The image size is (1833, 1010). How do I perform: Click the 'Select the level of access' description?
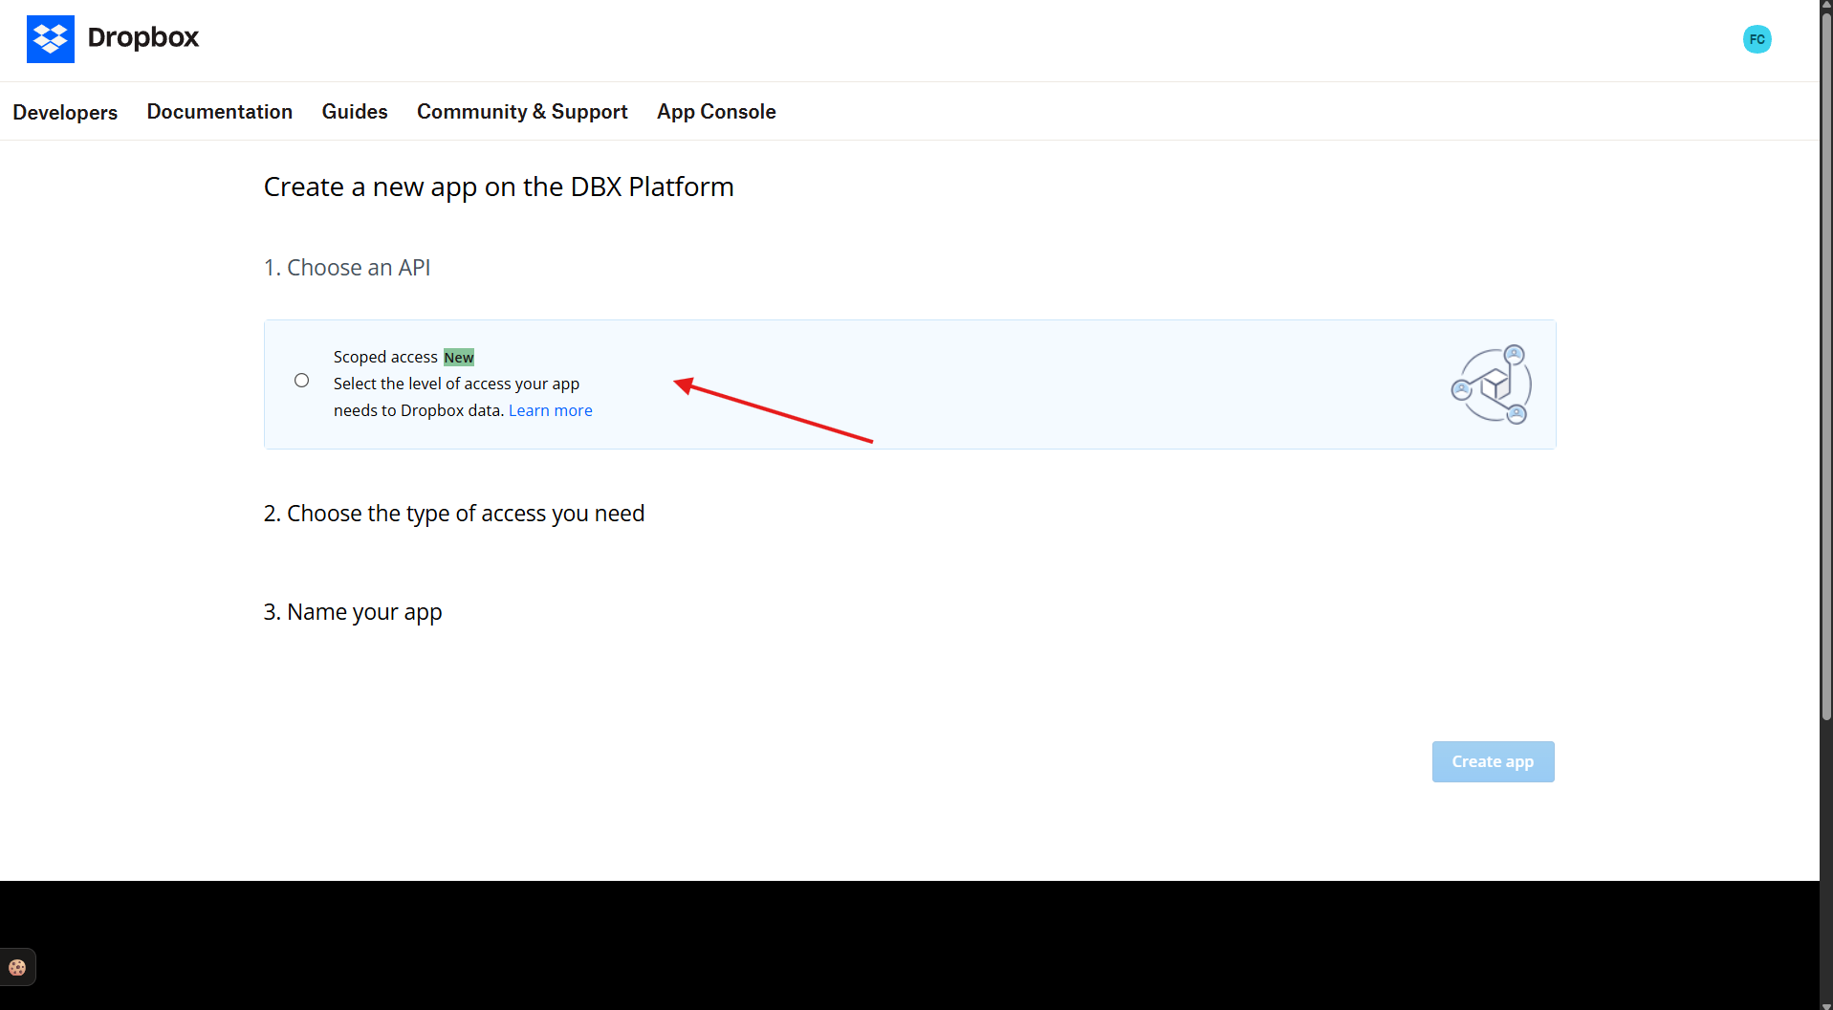point(456,384)
